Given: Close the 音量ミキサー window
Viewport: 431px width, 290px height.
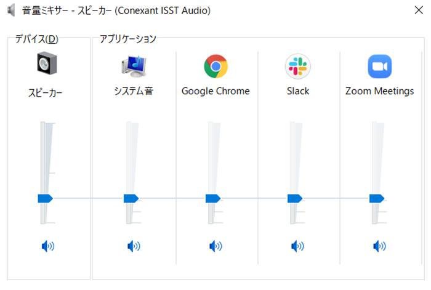Looking at the screenshot, I should pos(419,10).
